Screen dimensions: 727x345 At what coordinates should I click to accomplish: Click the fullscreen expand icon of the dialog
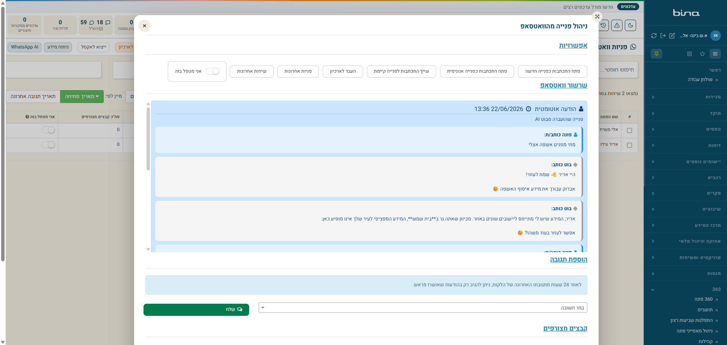click(597, 17)
